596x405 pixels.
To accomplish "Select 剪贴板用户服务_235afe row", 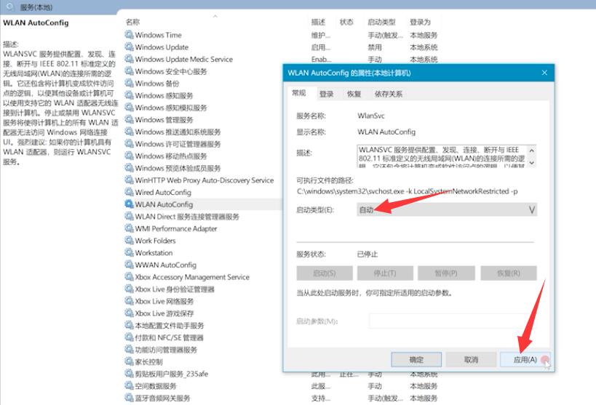I will coord(172,374).
